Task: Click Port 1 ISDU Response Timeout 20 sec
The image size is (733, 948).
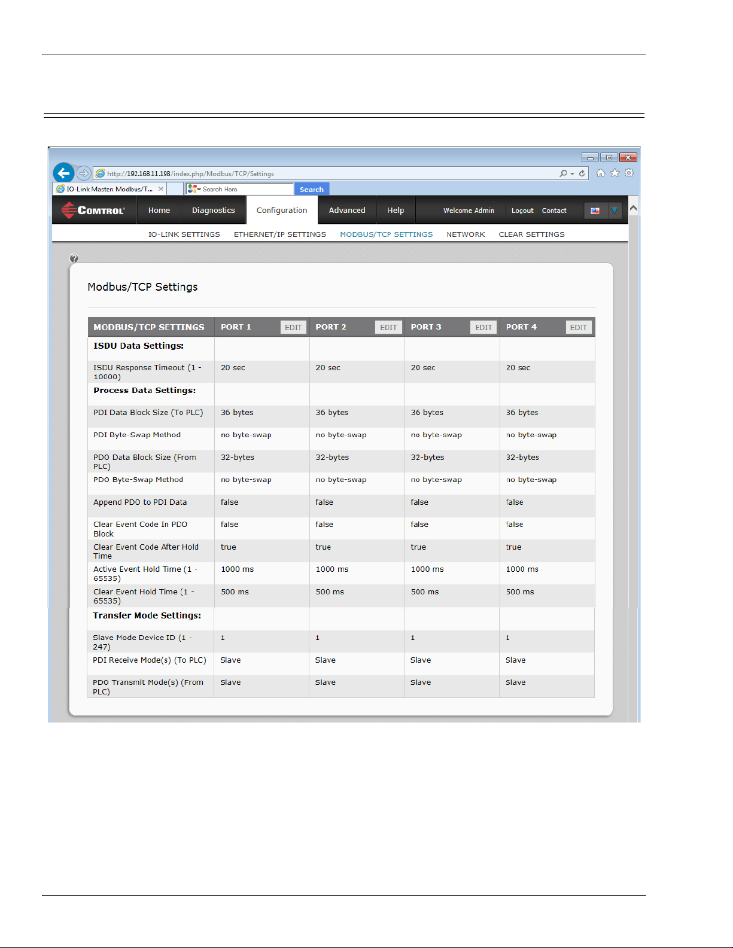Action: 233,368
